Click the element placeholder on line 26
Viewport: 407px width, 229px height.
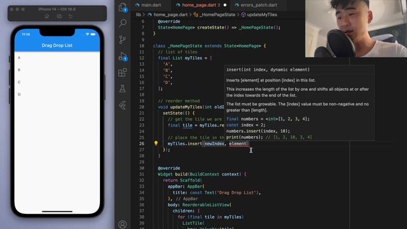point(237,144)
